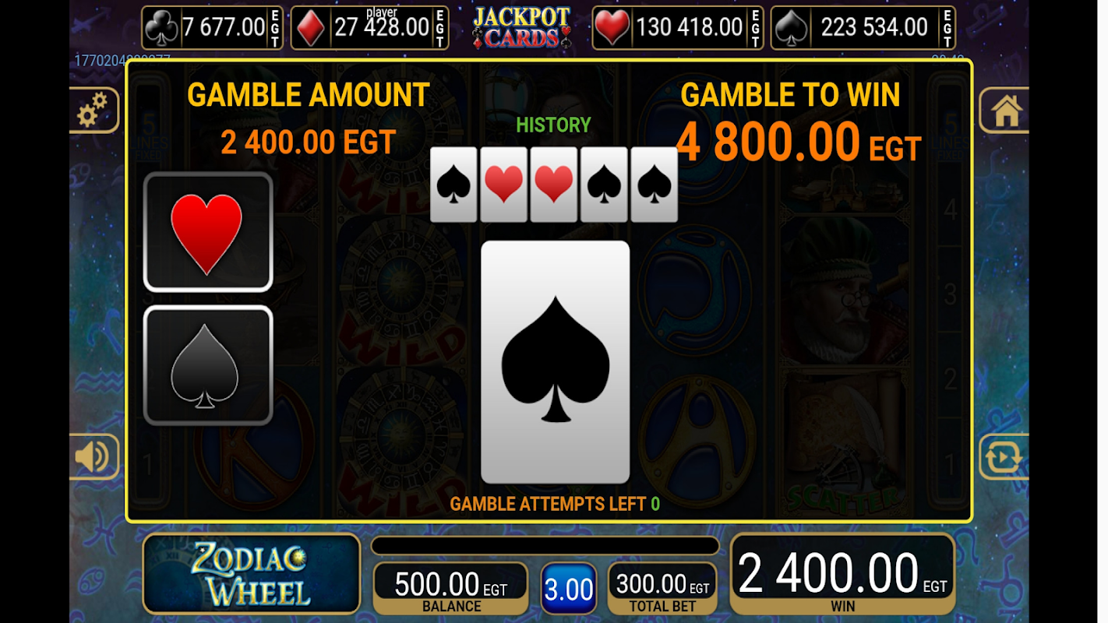Open the settings gears icon
This screenshot has height=623, width=1108.
(95, 111)
